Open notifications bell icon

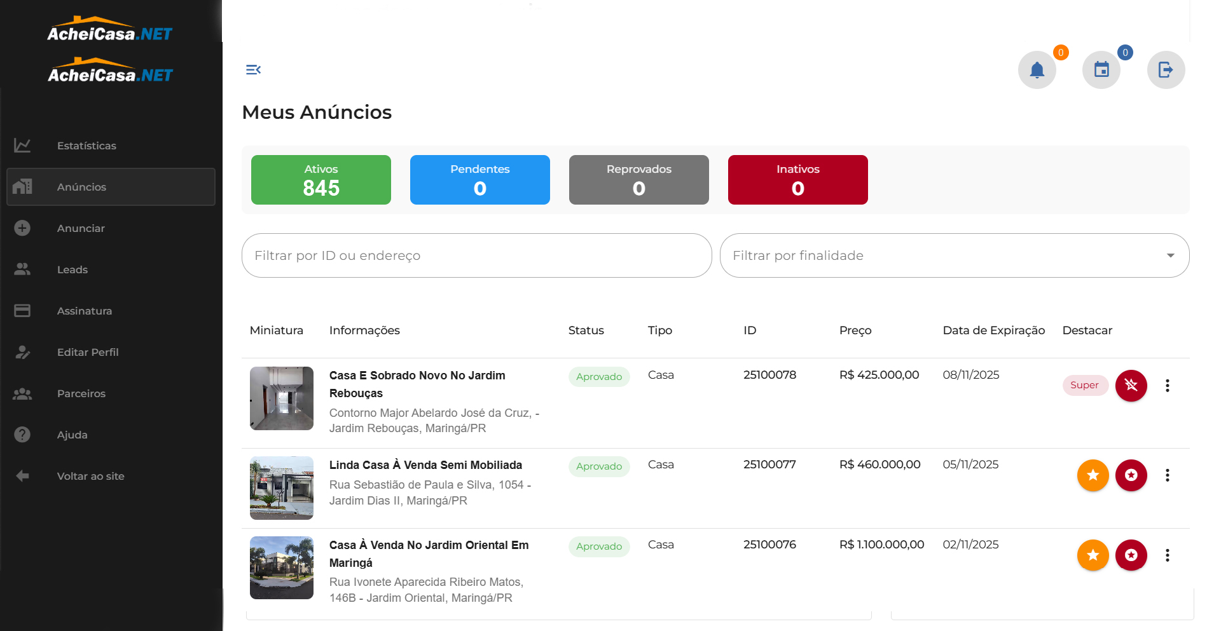tap(1037, 70)
